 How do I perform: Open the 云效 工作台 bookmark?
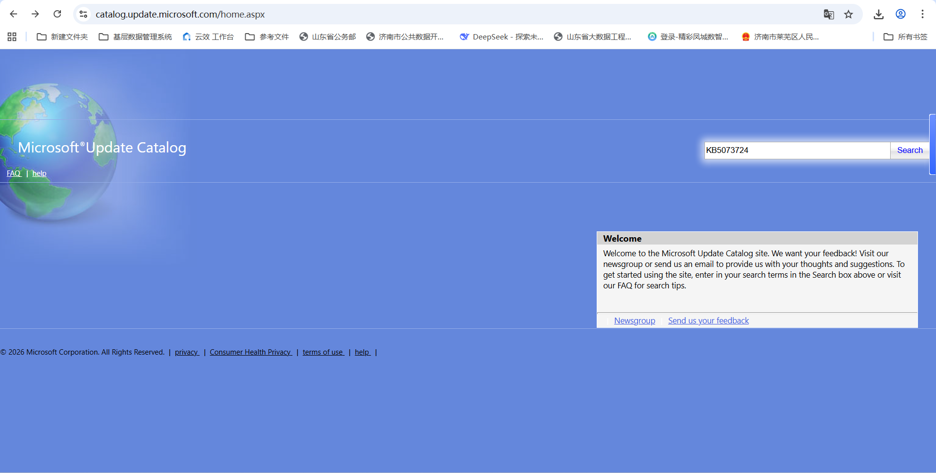[208, 37]
